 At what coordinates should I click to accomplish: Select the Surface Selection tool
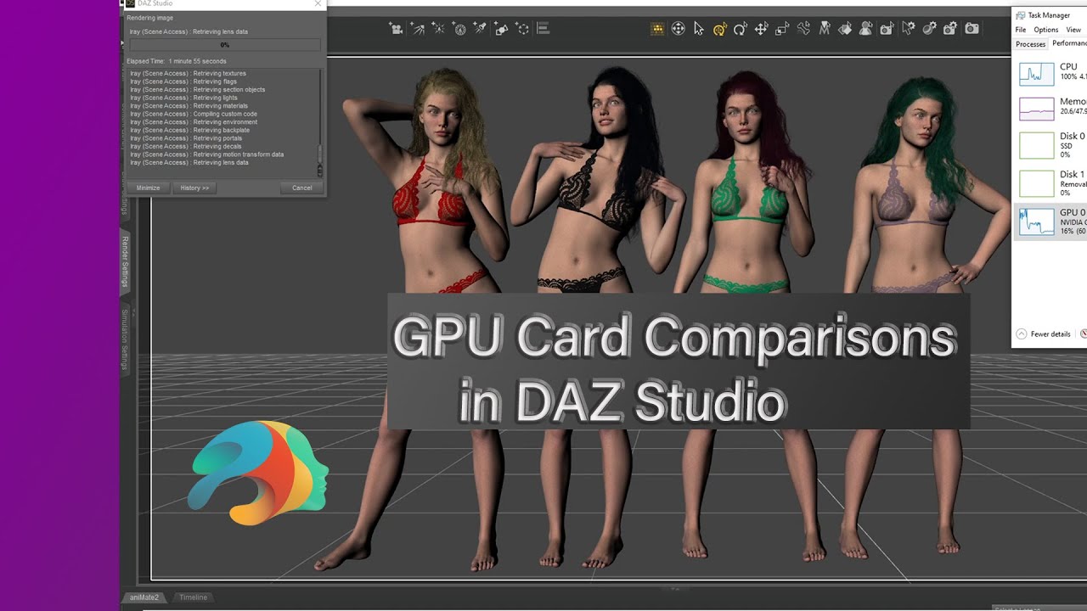(845, 29)
